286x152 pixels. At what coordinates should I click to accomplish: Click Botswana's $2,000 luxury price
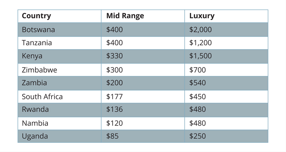tap(201, 30)
